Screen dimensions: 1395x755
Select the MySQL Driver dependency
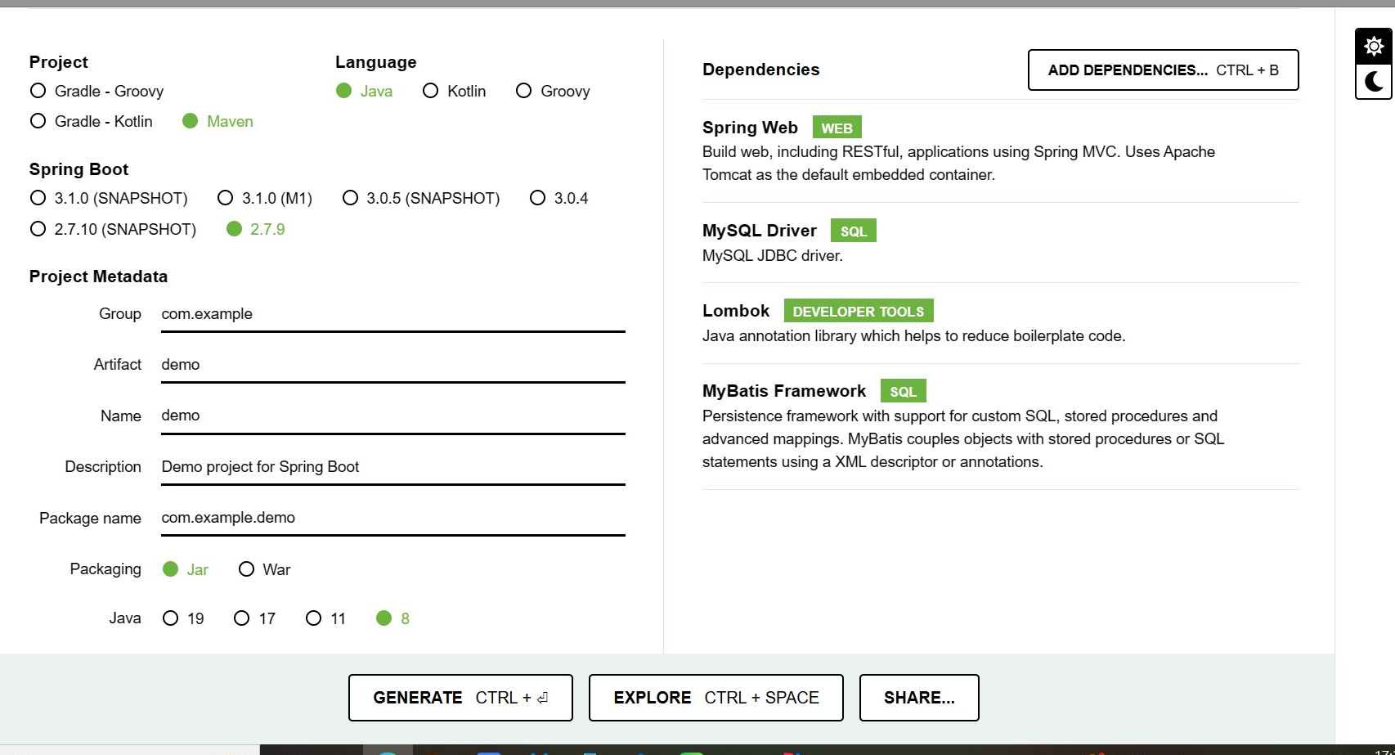tap(1000, 242)
